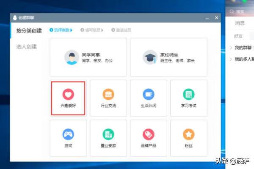Select the 兴趣爱好 heart icon category
254x169 pixels.
pyautogui.click(x=68, y=94)
